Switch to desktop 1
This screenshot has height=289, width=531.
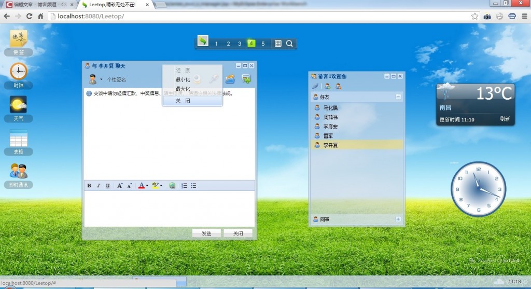[216, 44]
